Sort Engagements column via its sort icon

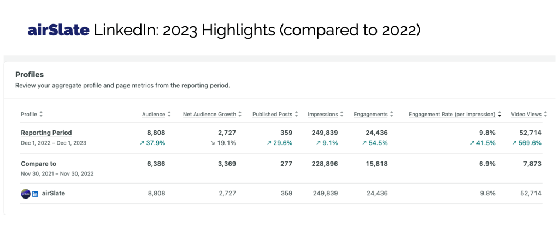[x=392, y=115]
